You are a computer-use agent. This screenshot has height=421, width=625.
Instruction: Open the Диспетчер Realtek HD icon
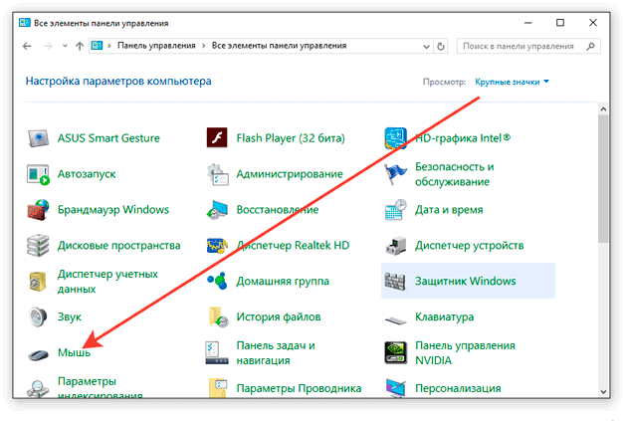pyautogui.click(x=217, y=246)
